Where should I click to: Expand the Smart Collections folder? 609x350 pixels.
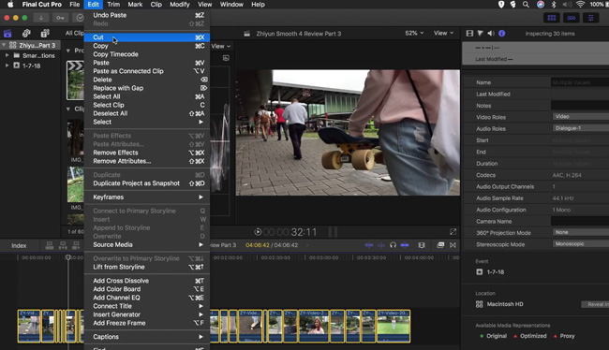point(7,55)
